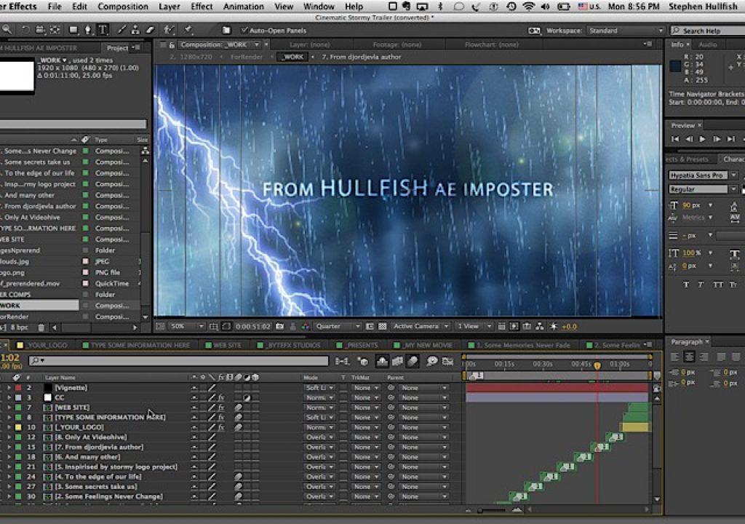
Task: Step to next frame in Preview
Action: [717, 139]
